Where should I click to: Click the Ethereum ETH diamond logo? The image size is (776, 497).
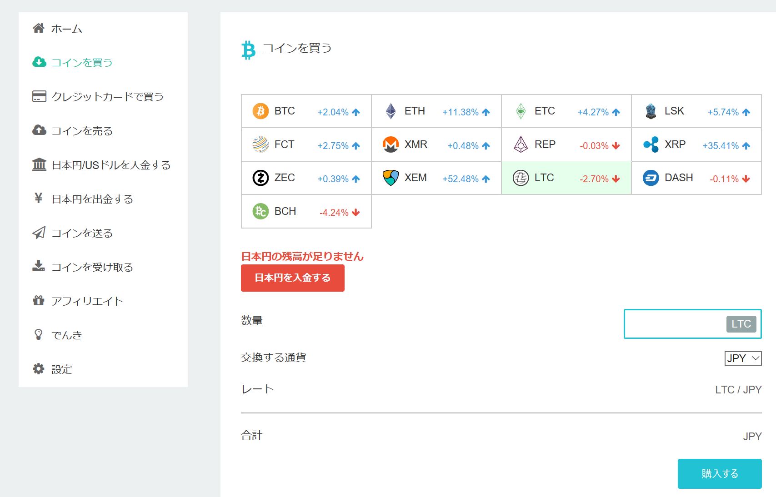(x=391, y=111)
